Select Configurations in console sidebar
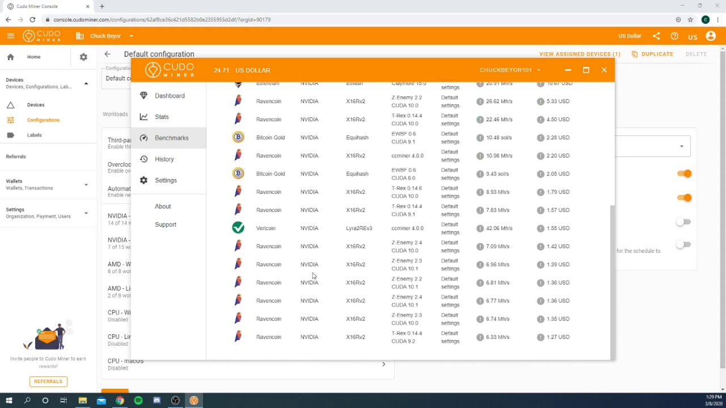The image size is (726, 408). (43, 120)
